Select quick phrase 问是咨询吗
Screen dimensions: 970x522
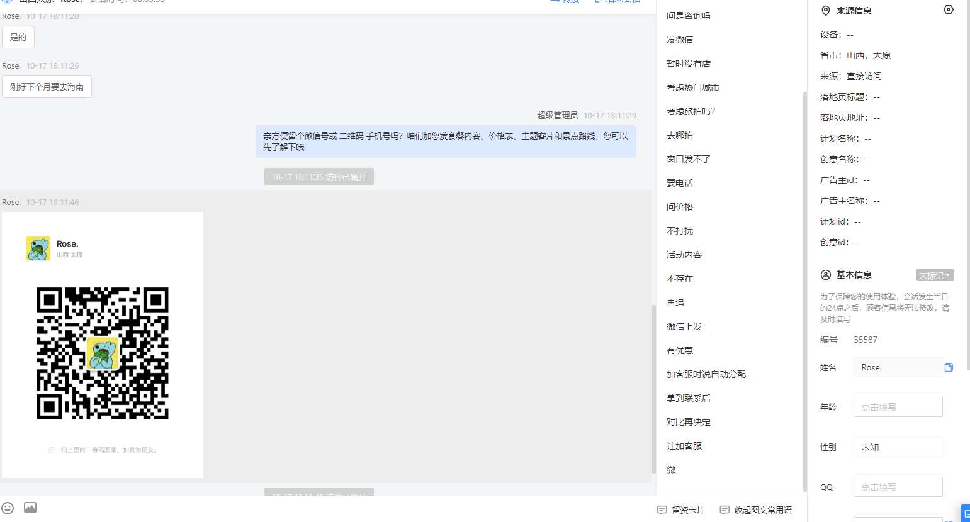[689, 16]
